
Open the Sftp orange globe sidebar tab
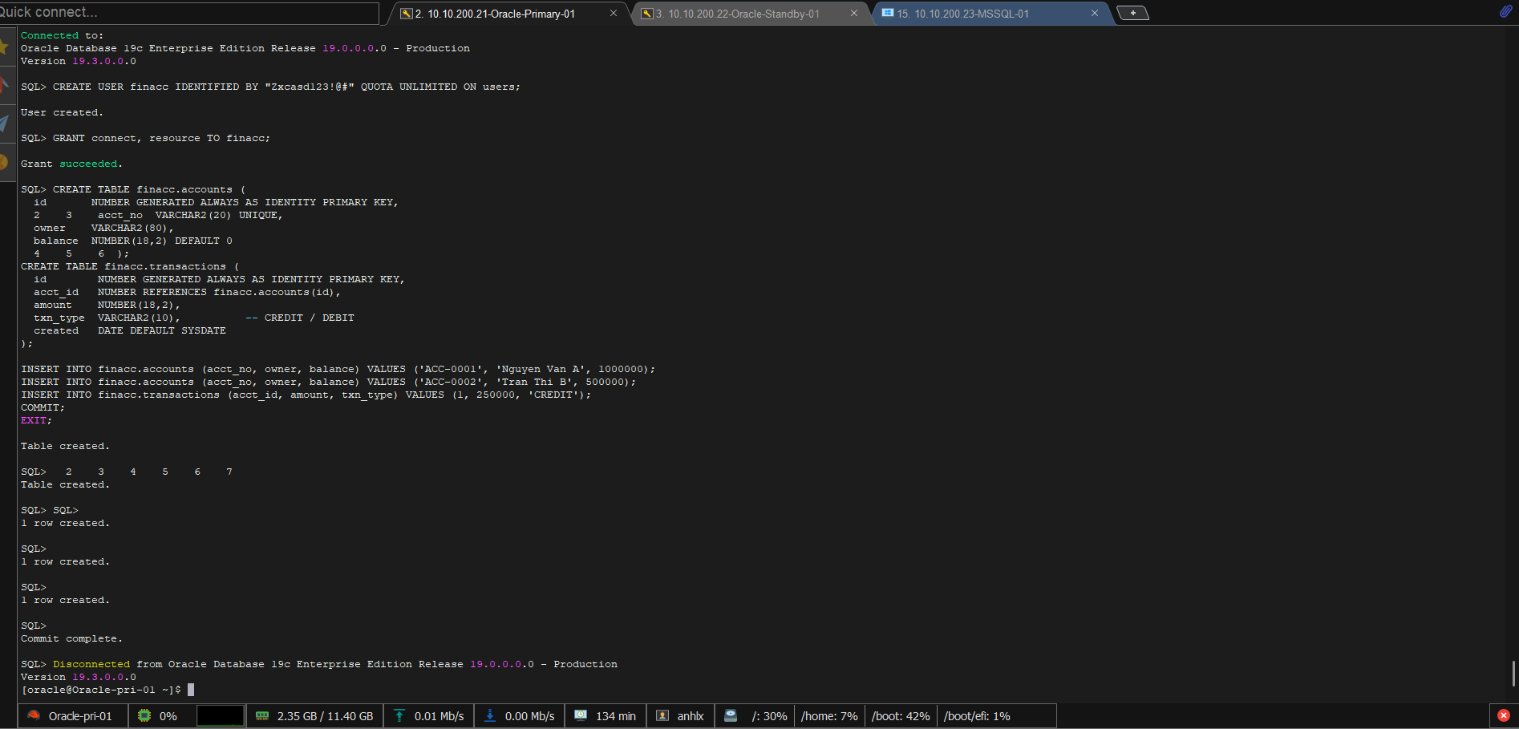click(x=6, y=162)
